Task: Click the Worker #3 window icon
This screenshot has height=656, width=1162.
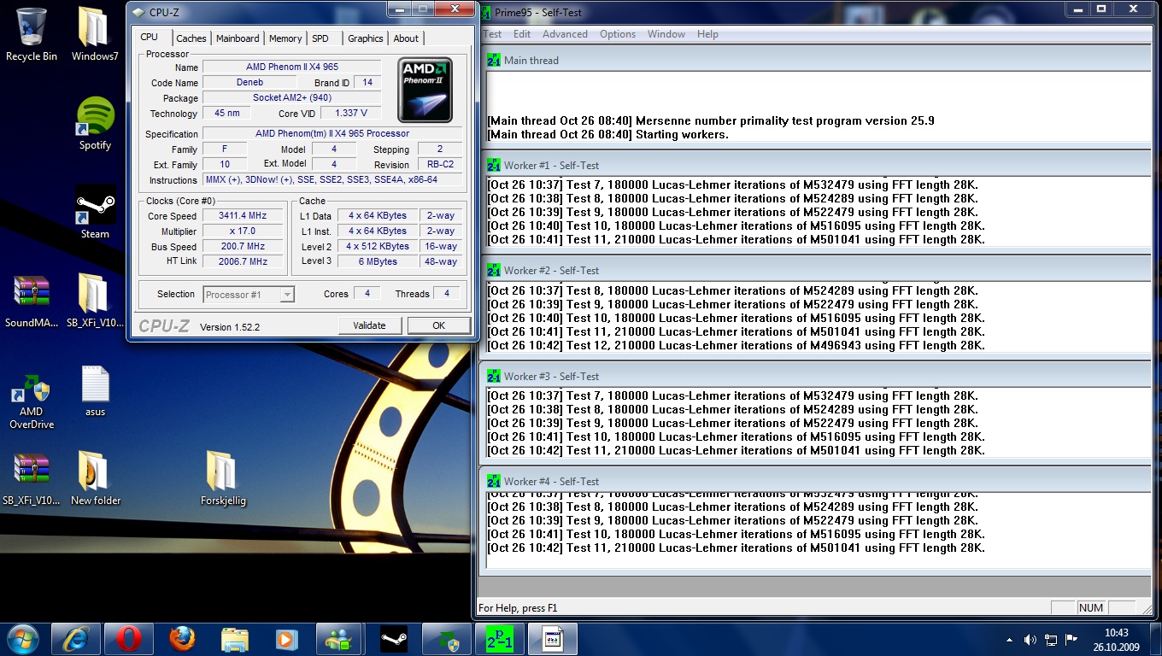Action: click(494, 377)
